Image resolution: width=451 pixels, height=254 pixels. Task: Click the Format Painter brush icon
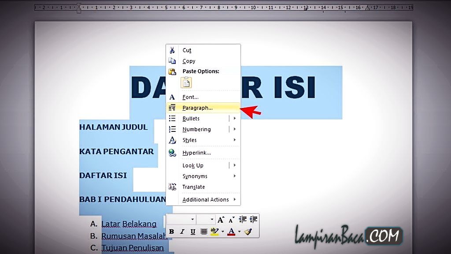tap(248, 232)
